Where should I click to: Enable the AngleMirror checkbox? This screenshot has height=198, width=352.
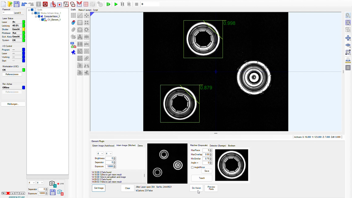(192, 167)
